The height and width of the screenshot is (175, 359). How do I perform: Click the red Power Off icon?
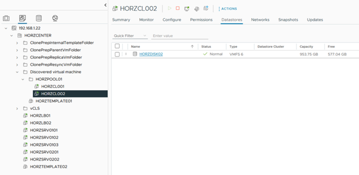point(178,9)
